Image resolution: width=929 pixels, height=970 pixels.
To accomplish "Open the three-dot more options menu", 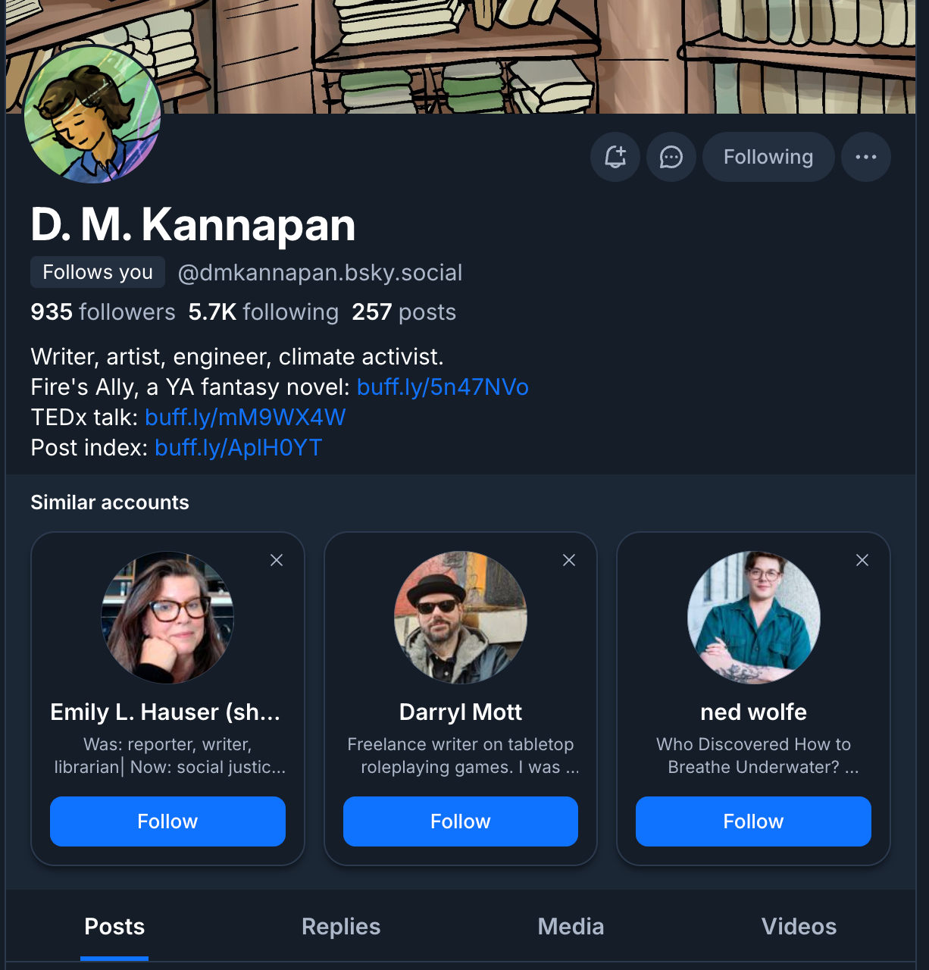I will point(865,157).
